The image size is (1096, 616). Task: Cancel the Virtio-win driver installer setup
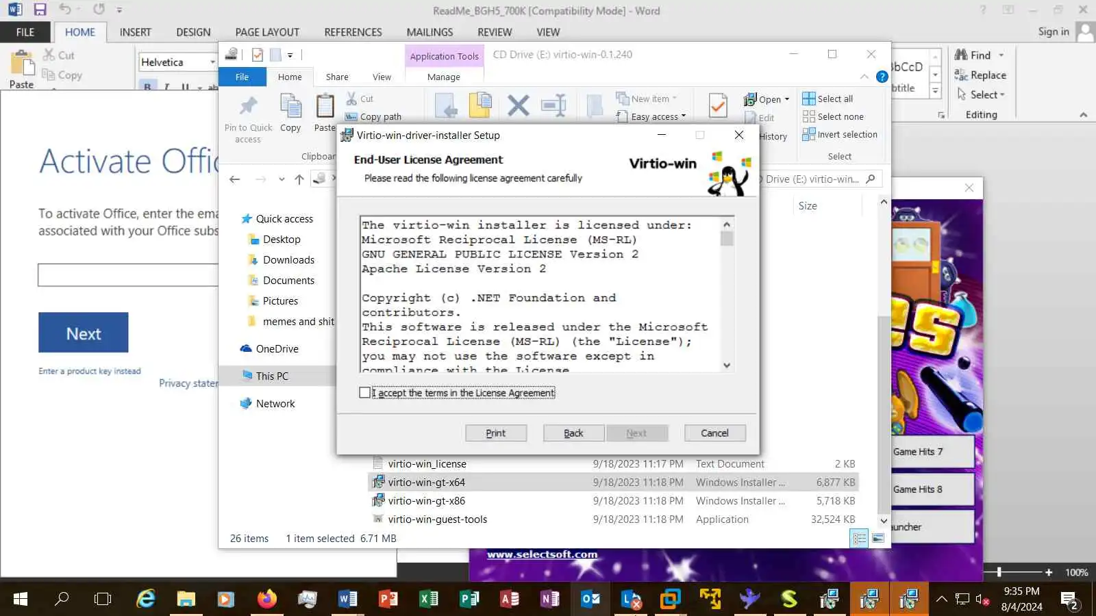(714, 433)
